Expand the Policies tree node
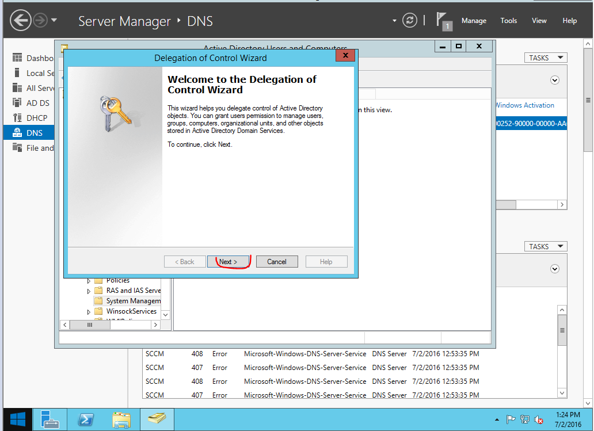The image size is (594, 431). tap(89, 281)
